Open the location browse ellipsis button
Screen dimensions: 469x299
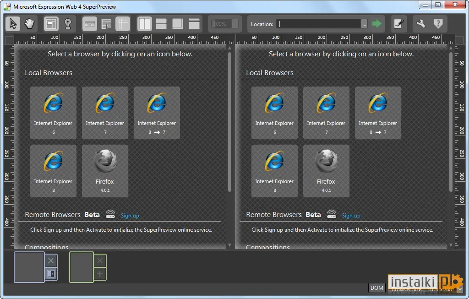(x=364, y=24)
